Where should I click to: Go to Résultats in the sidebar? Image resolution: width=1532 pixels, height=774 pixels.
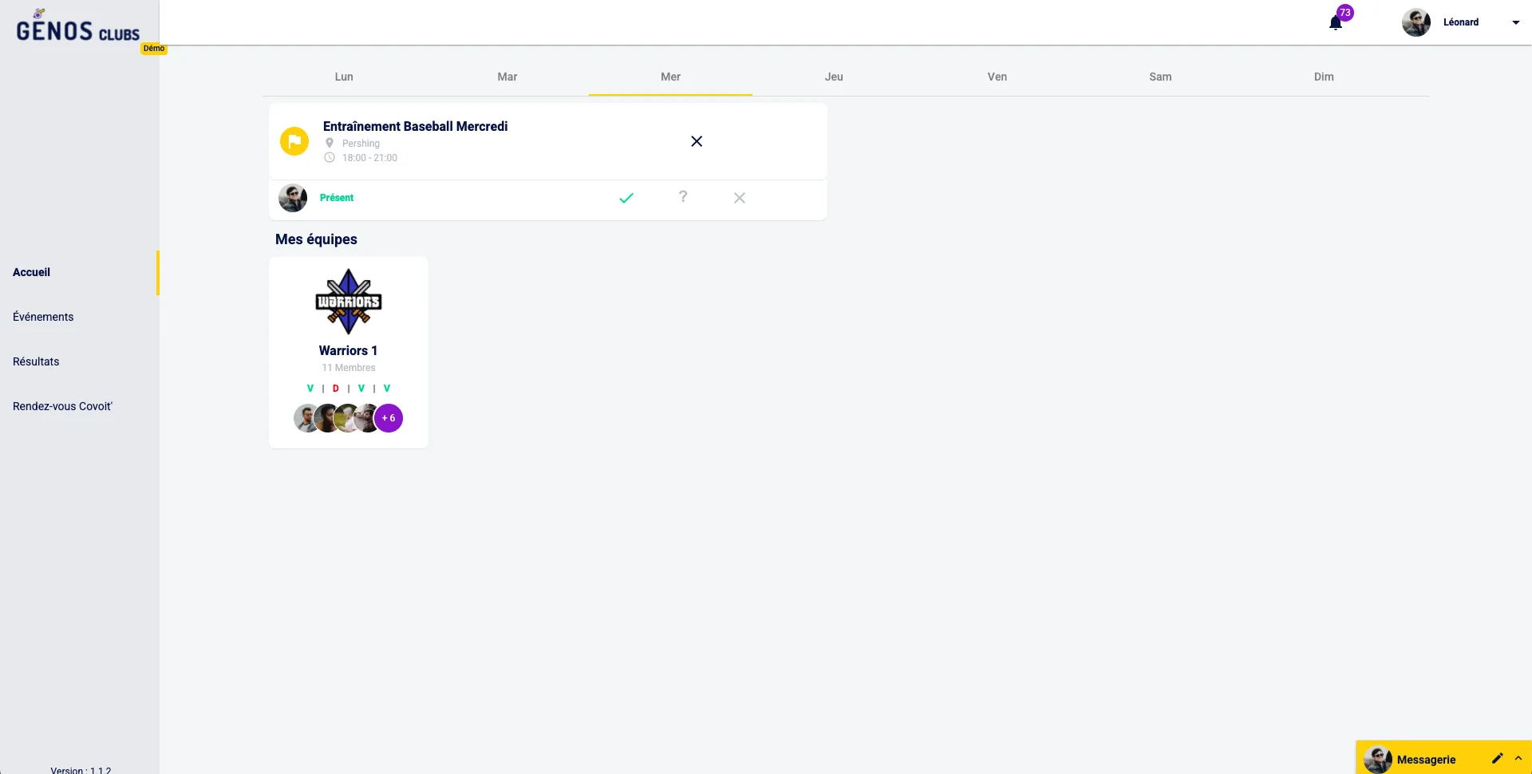click(36, 361)
